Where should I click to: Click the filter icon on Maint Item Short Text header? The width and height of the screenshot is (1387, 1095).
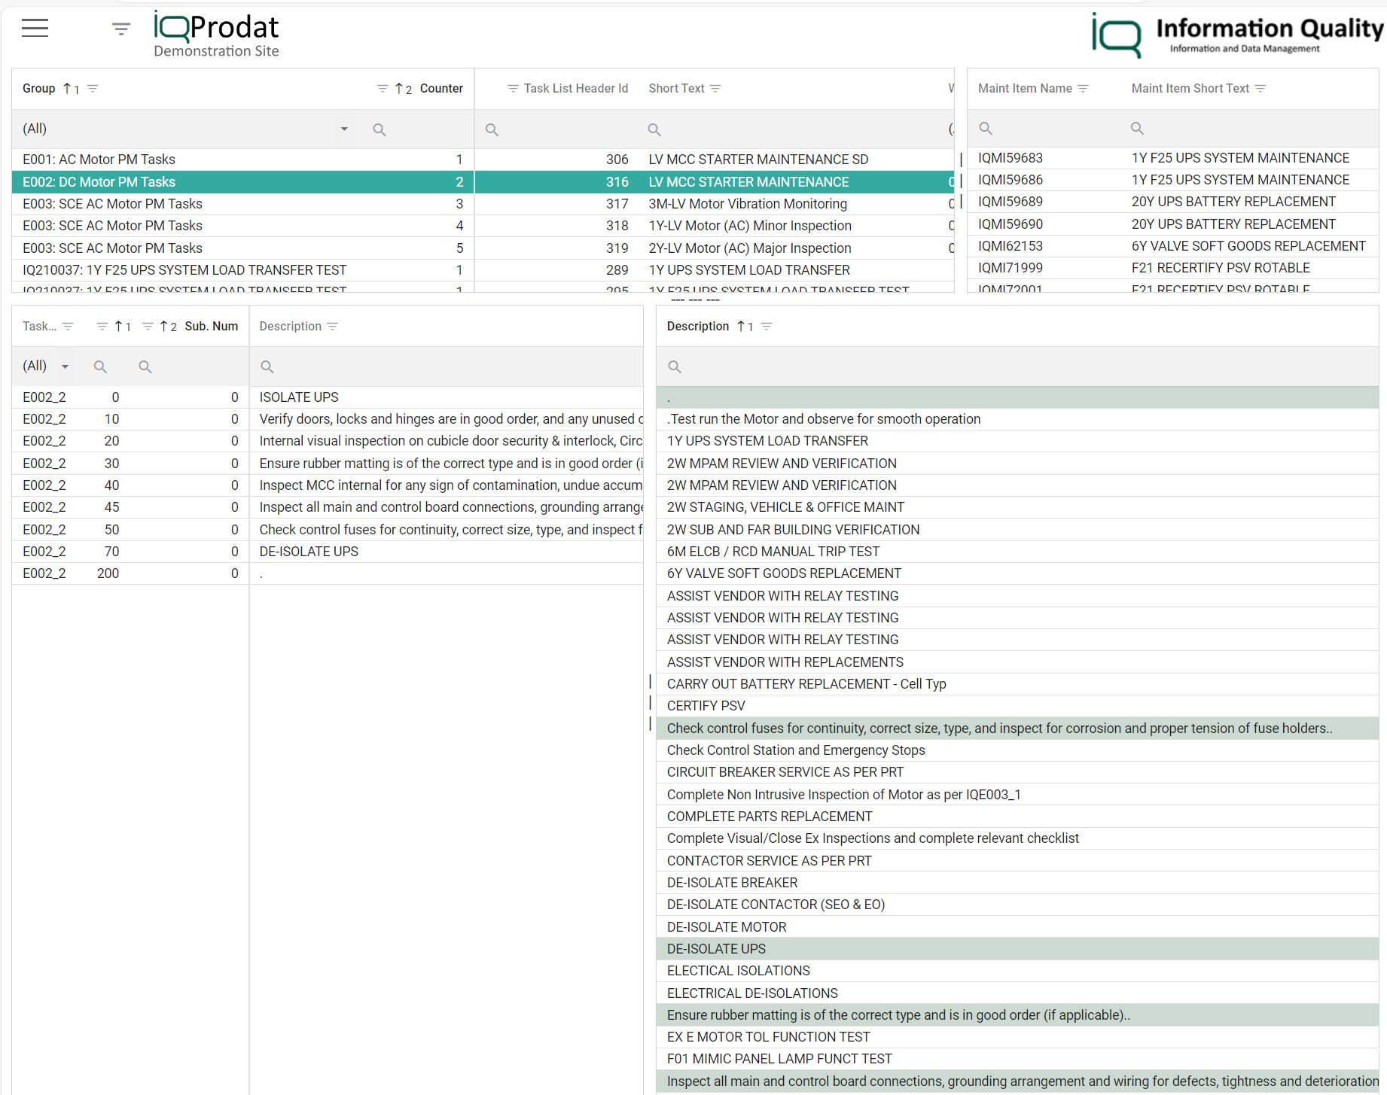click(1263, 88)
